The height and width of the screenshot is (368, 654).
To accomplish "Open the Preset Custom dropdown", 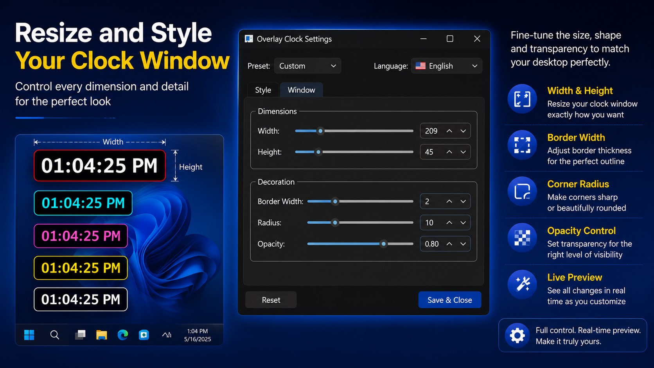I will (x=307, y=66).
